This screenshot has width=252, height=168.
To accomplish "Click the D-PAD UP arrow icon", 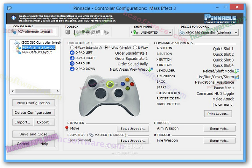I will tap(72, 63).
